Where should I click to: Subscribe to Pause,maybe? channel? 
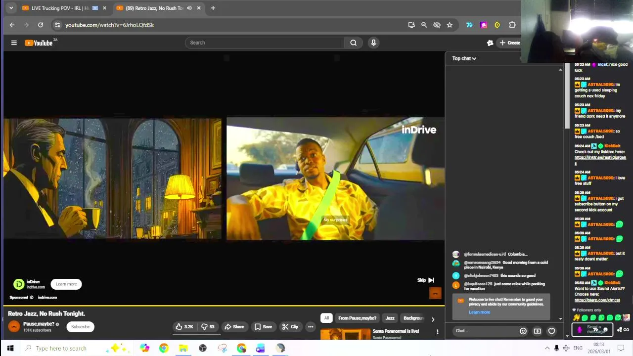pos(80,327)
